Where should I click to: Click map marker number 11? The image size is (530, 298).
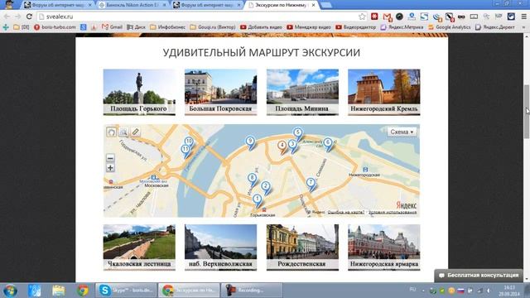click(185, 151)
